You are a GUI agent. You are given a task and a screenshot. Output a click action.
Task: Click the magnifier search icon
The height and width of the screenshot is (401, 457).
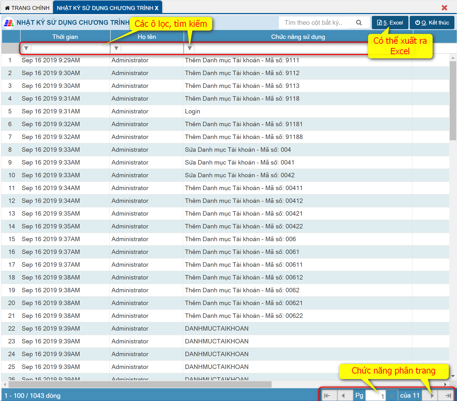[x=359, y=23]
